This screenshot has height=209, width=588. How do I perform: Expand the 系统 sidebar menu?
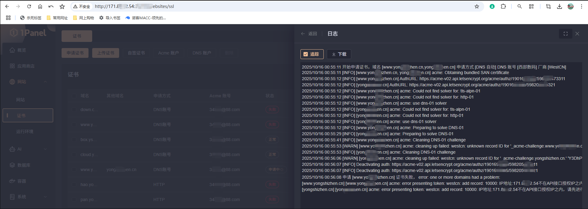tap(45, 197)
